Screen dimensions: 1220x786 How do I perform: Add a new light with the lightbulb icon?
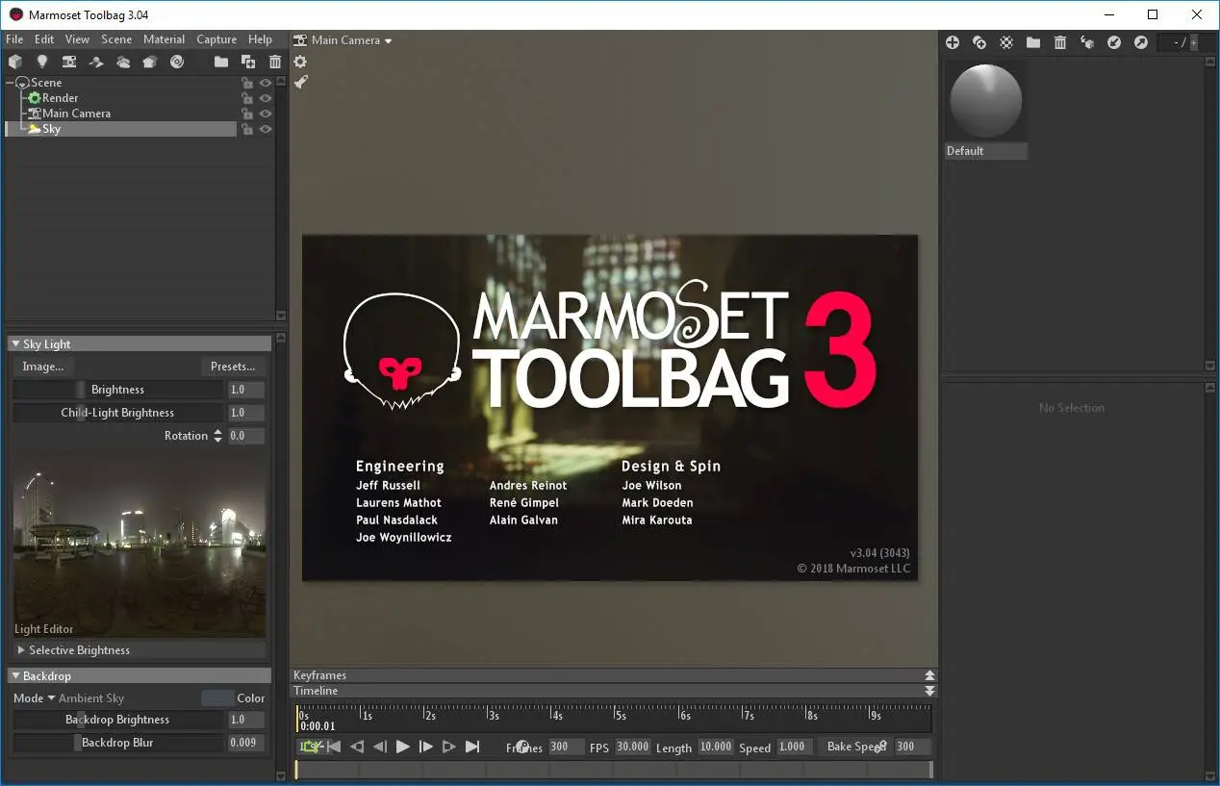click(x=42, y=62)
